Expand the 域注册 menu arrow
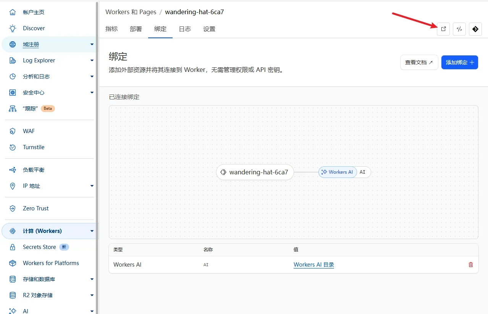This screenshot has width=488, height=314. [x=92, y=44]
